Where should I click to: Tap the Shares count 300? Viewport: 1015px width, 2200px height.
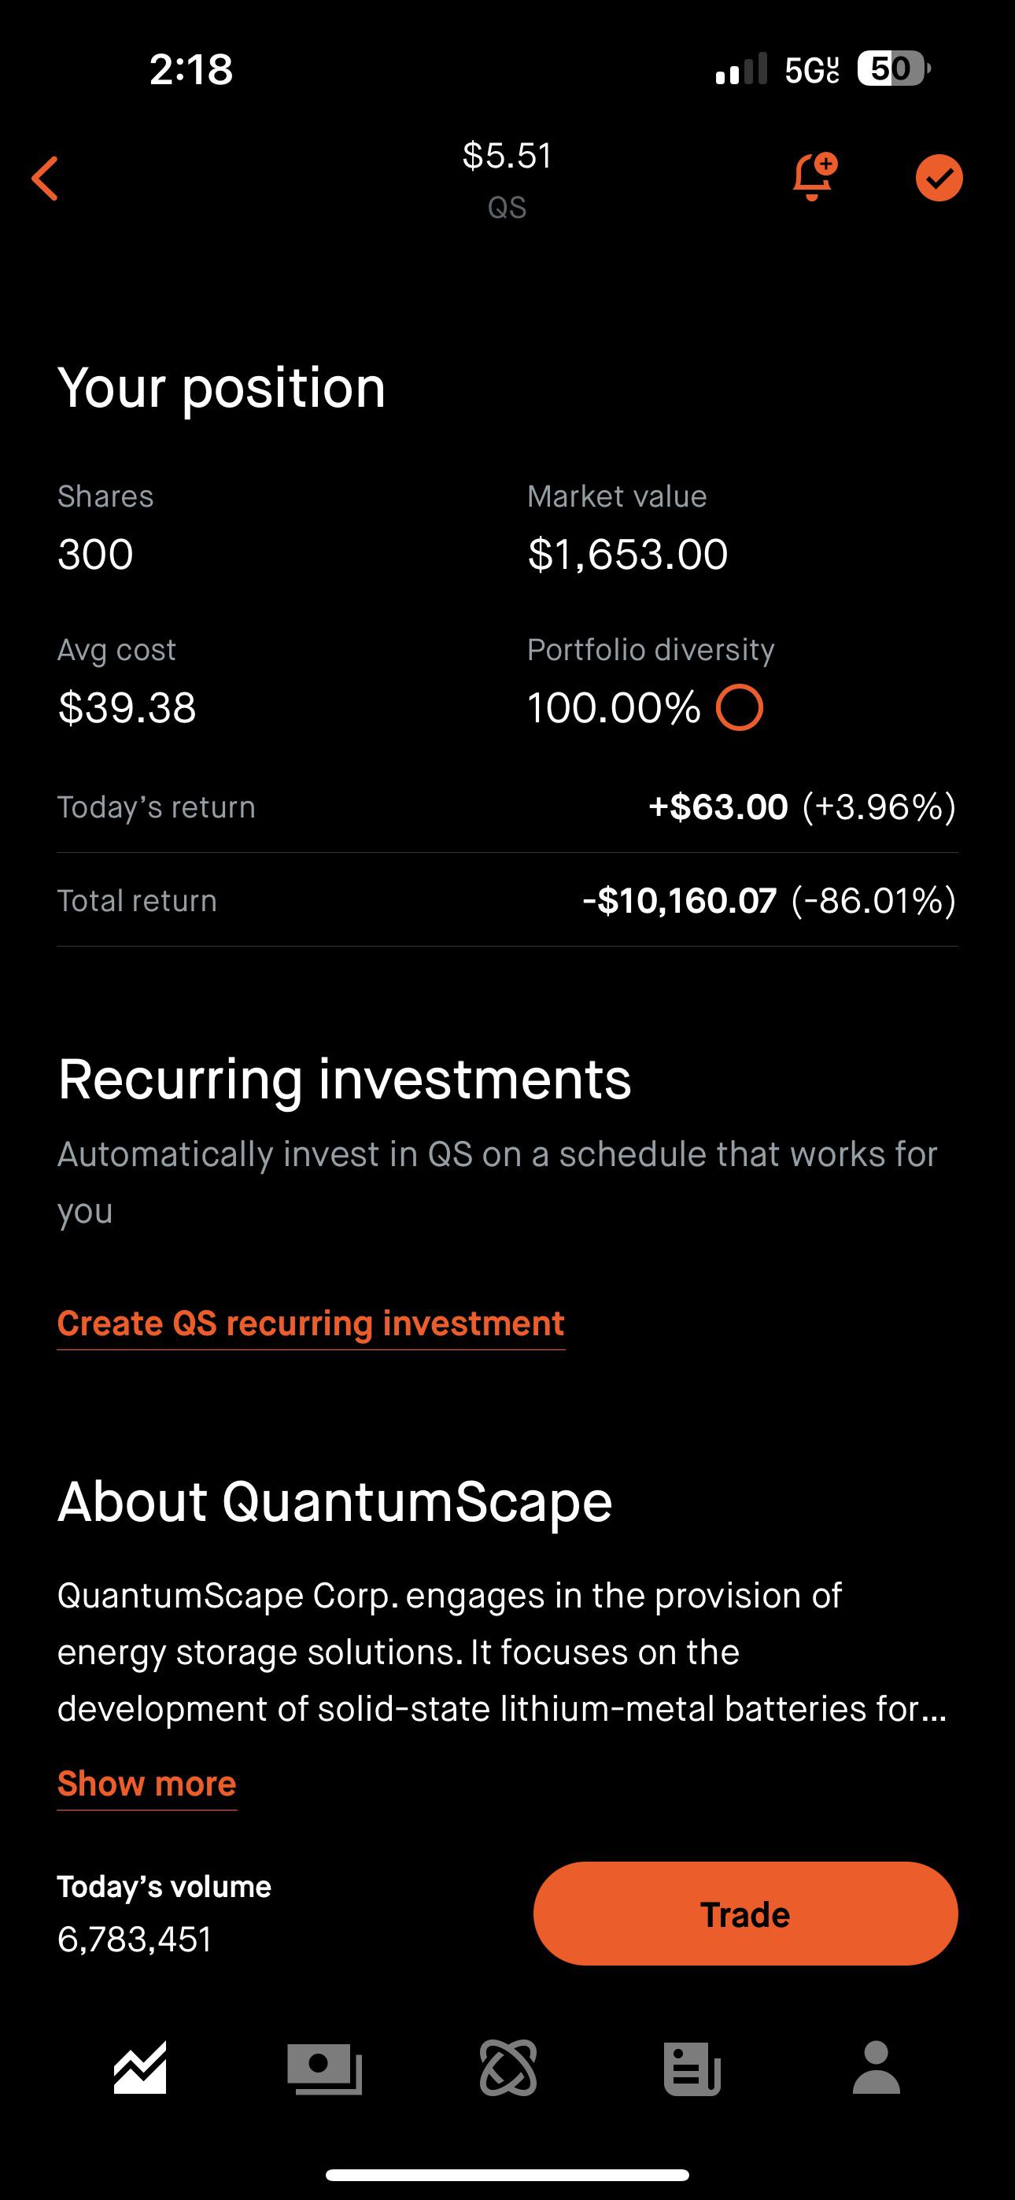[96, 554]
